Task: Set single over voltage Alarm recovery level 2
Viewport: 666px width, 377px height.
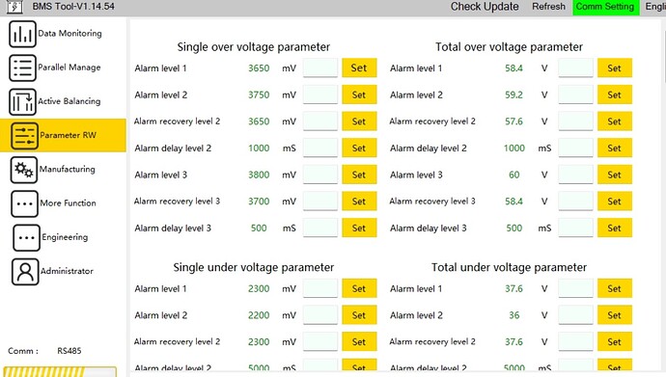Action: (359, 121)
